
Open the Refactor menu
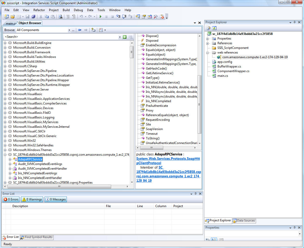tap(39, 10)
